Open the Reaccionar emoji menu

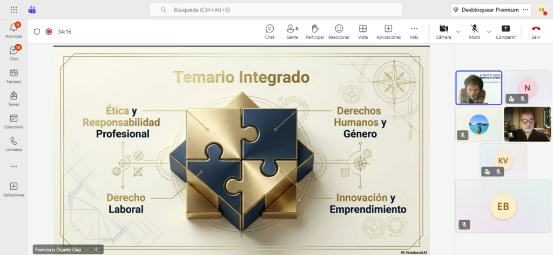pos(339,31)
